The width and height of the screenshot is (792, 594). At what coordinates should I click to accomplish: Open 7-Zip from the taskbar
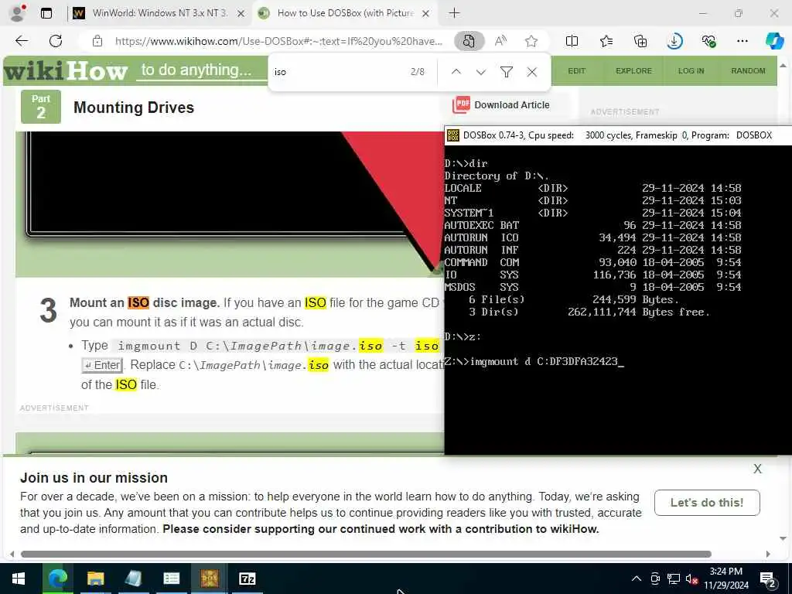(247, 579)
